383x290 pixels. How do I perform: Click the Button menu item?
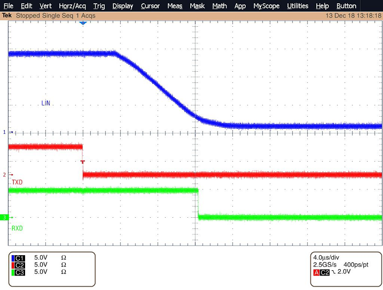pos(346,6)
